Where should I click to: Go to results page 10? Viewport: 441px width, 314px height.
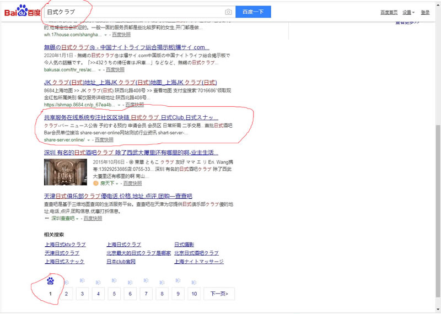pyautogui.click(x=194, y=294)
